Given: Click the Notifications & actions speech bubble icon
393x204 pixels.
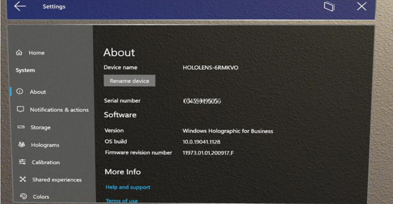Looking at the screenshot, I should pos(20,109).
